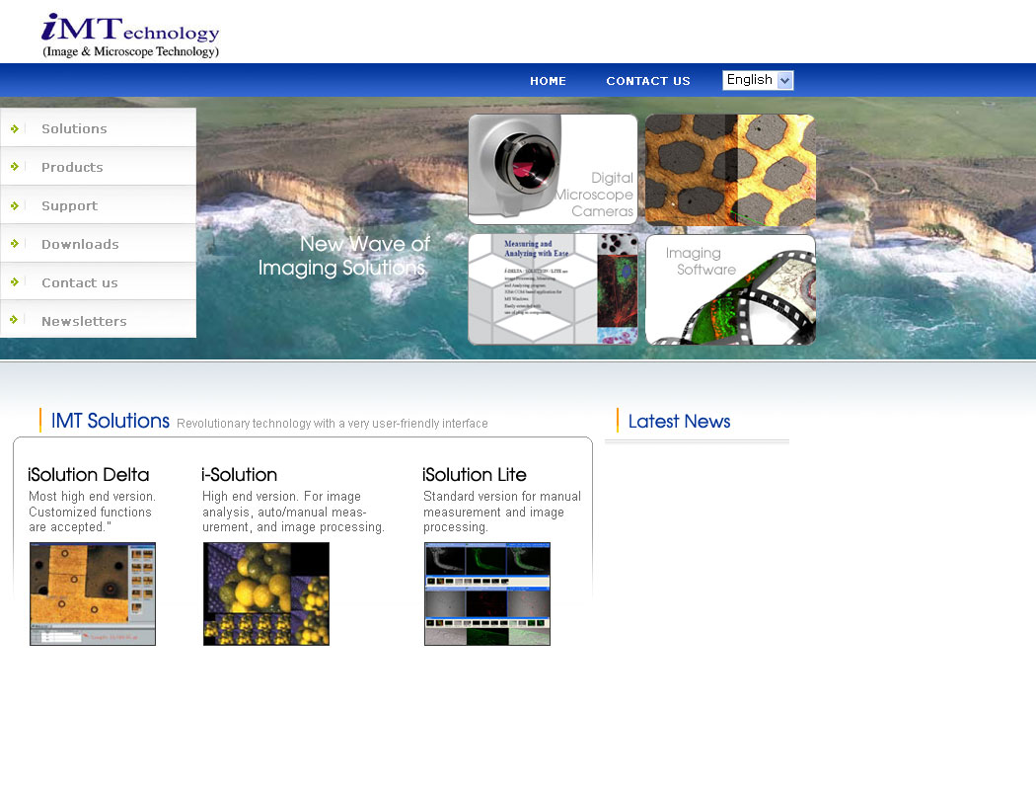The height and width of the screenshot is (790, 1036).
Task: Open the Imaging Software tile
Action: pos(730,289)
